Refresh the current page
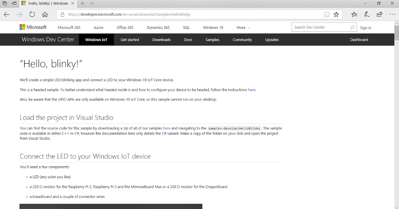Screen dimensions: 399x209 tap(32, 14)
